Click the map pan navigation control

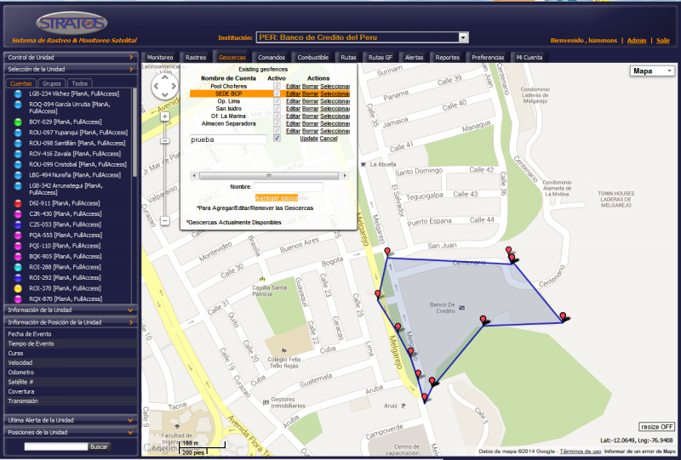pos(164,86)
